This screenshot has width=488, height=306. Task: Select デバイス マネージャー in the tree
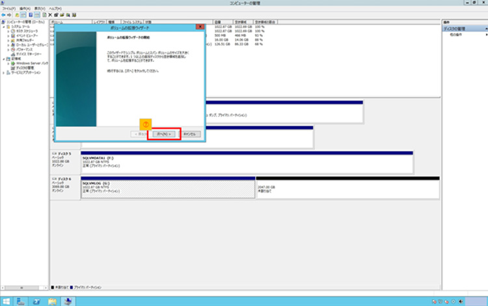(x=29, y=53)
